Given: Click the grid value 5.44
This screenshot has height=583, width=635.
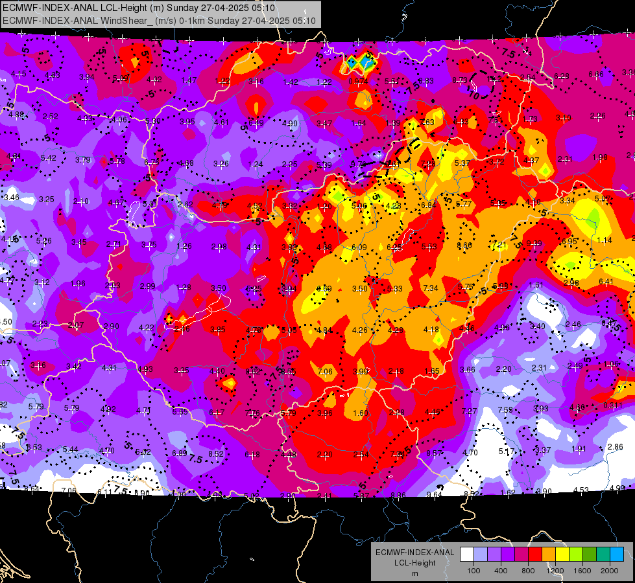Looking at the screenshot, I should (71, 450).
